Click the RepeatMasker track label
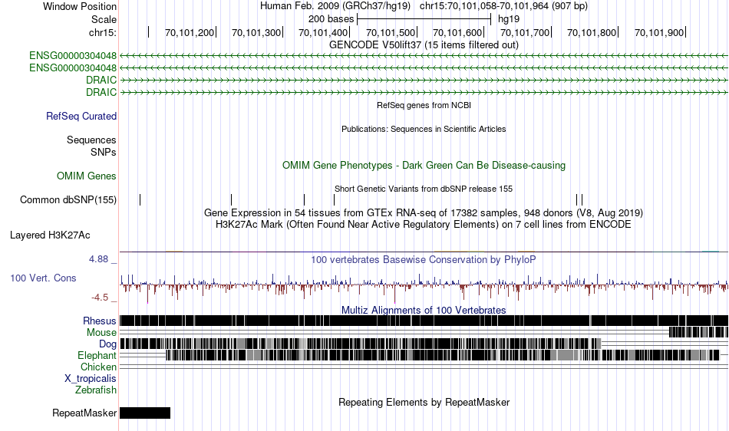 [x=84, y=413]
